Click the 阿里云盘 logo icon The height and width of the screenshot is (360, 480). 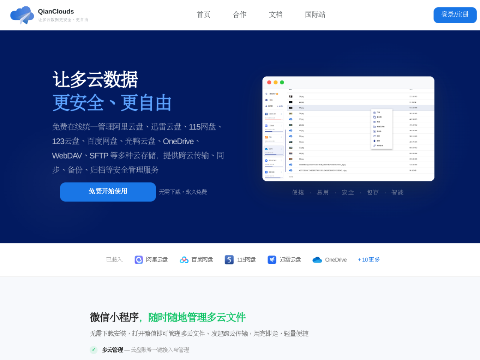139,260
